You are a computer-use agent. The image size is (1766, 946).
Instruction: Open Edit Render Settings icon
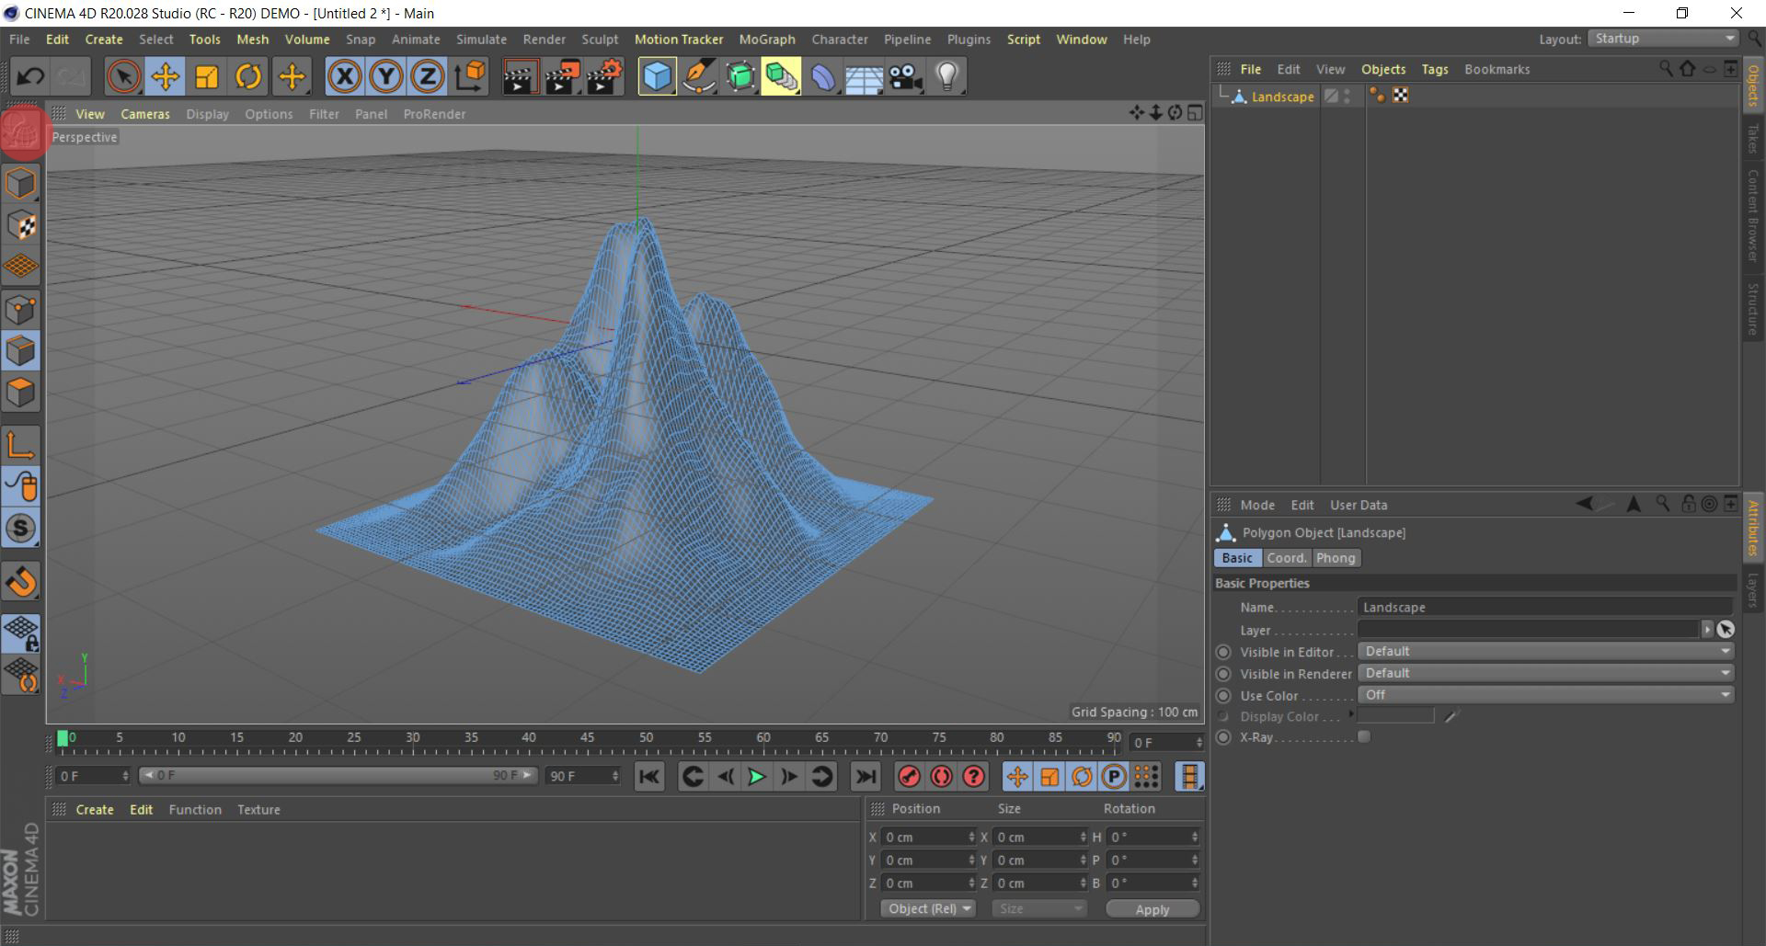point(605,76)
